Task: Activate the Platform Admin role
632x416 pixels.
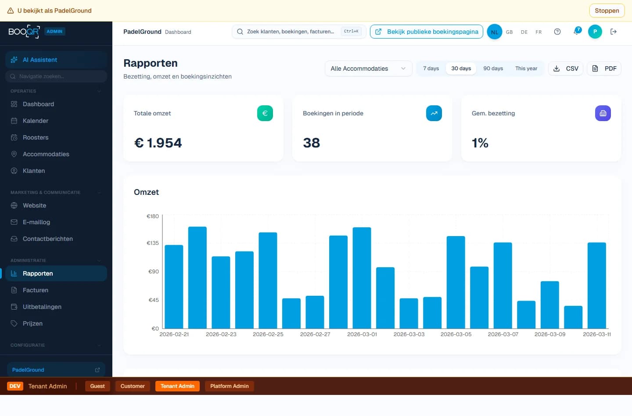Action: pos(229,386)
